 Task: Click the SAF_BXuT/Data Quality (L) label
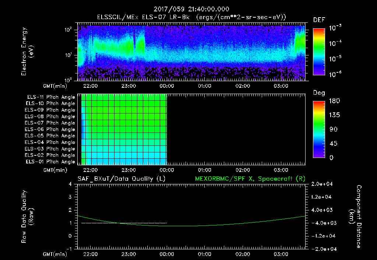tap(121, 179)
